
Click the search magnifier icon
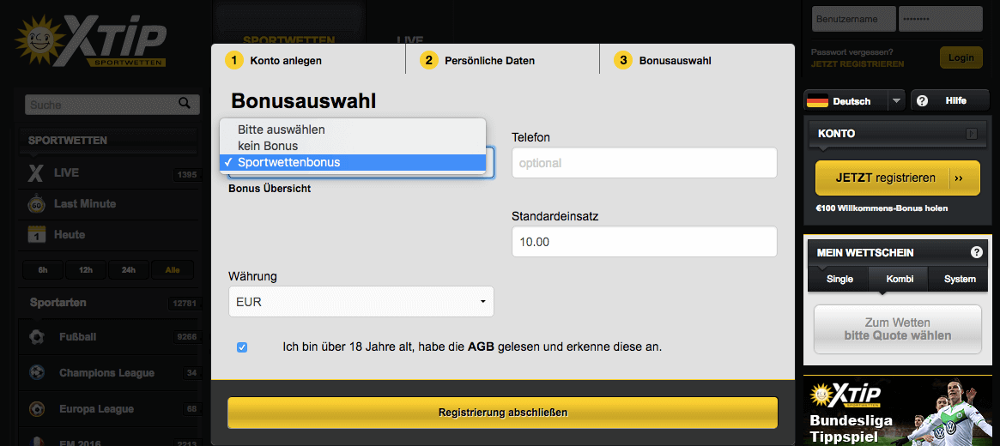pos(185,103)
